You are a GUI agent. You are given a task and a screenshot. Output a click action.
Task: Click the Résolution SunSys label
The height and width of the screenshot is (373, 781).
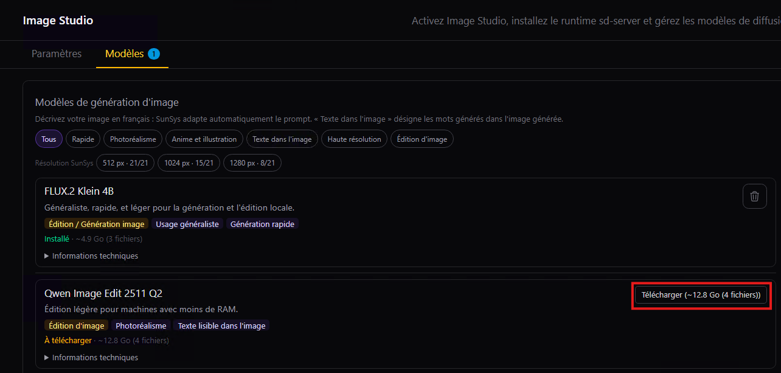(x=64, y=163)
